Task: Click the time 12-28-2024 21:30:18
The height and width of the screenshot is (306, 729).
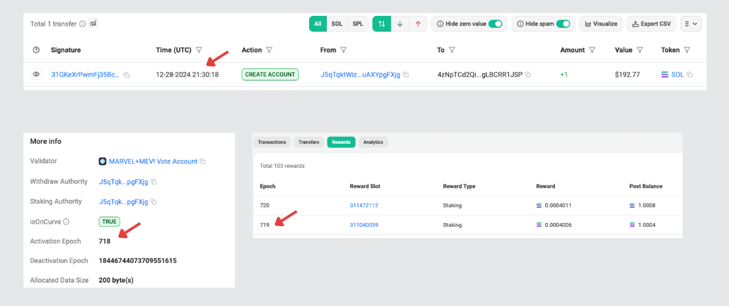Action: (x=187, y=74)
